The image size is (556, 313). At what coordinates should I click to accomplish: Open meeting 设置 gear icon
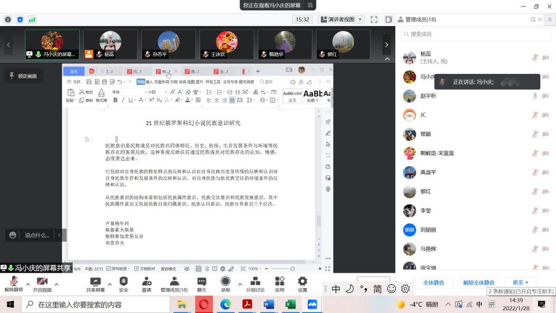[x=302, y=281]
